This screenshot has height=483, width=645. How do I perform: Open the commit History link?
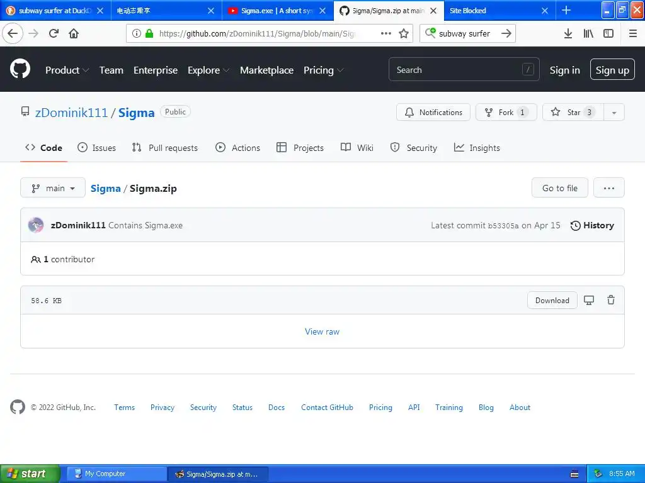[592, 225]
